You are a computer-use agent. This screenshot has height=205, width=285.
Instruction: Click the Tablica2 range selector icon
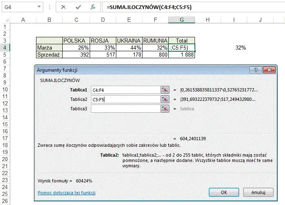click(165, 99)
